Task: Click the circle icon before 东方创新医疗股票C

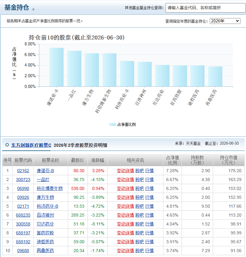Action: click(x=7, y=145)
